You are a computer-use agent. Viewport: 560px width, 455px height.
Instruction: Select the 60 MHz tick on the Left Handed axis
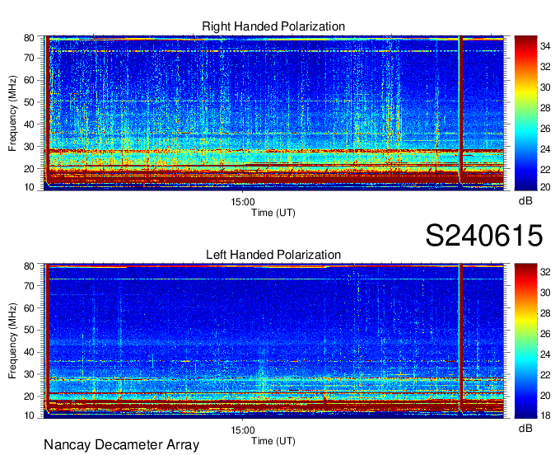pyautogui.click(x=30, y=307)
